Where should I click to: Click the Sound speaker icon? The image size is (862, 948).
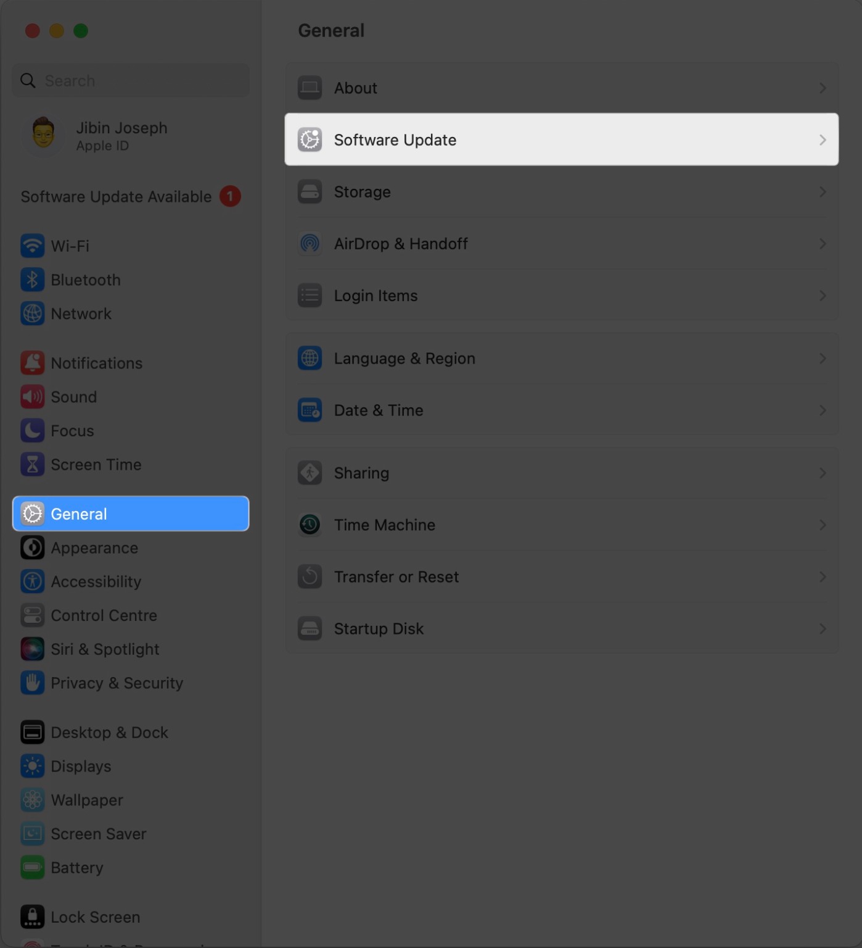pyautogui.click(x=32, y=397)
